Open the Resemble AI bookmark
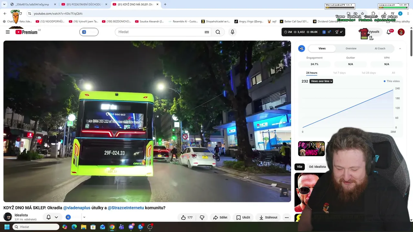This screenshot has width=413, height=232. pos(183,22)
